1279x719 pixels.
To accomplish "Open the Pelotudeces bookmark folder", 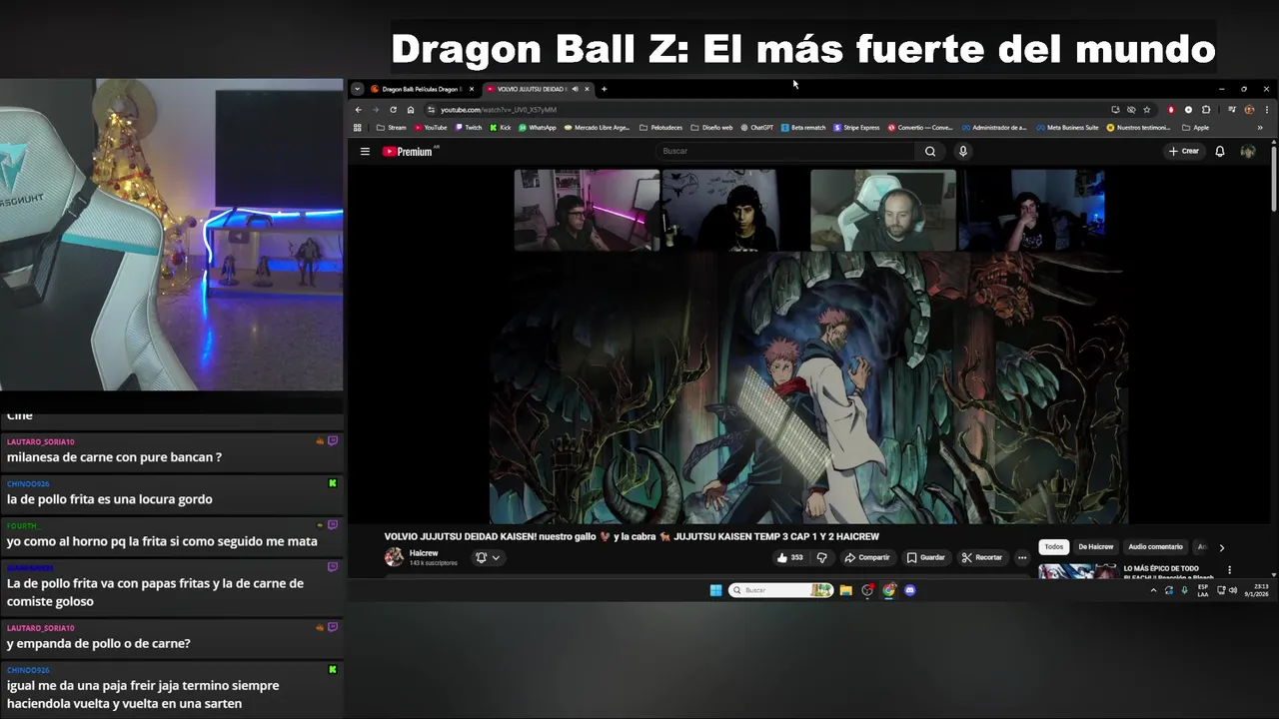I will [x=661, y=128].
